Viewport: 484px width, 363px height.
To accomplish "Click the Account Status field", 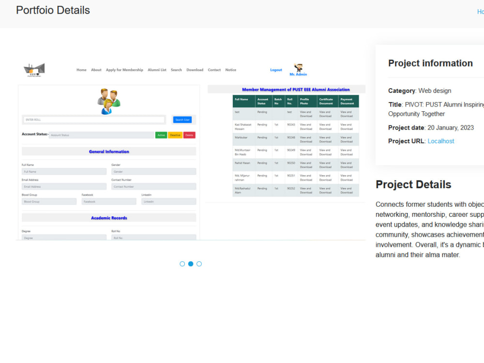I will pyautogui.click(x=101, y=135).
